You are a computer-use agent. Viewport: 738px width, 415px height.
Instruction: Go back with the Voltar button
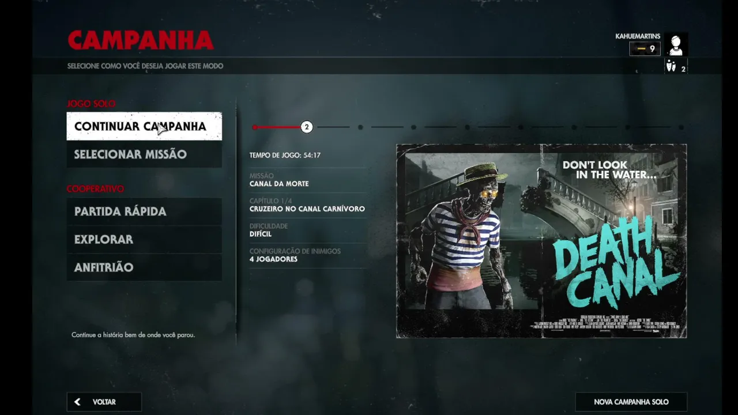tap(104, 402)
